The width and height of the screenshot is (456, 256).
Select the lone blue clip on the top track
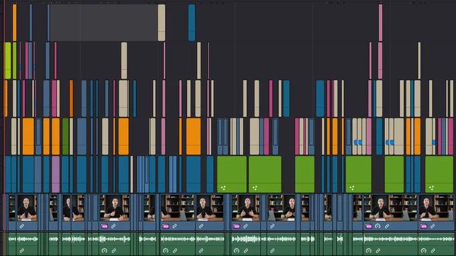[192, 22]
